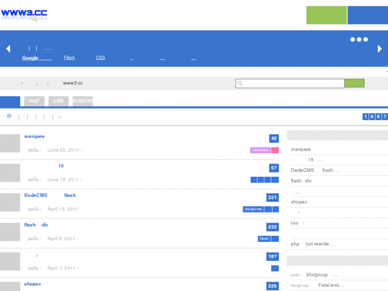Click thumbnail of the DedeCMS post
This screenshot has height=291, width=388.
tap(10, 202)
